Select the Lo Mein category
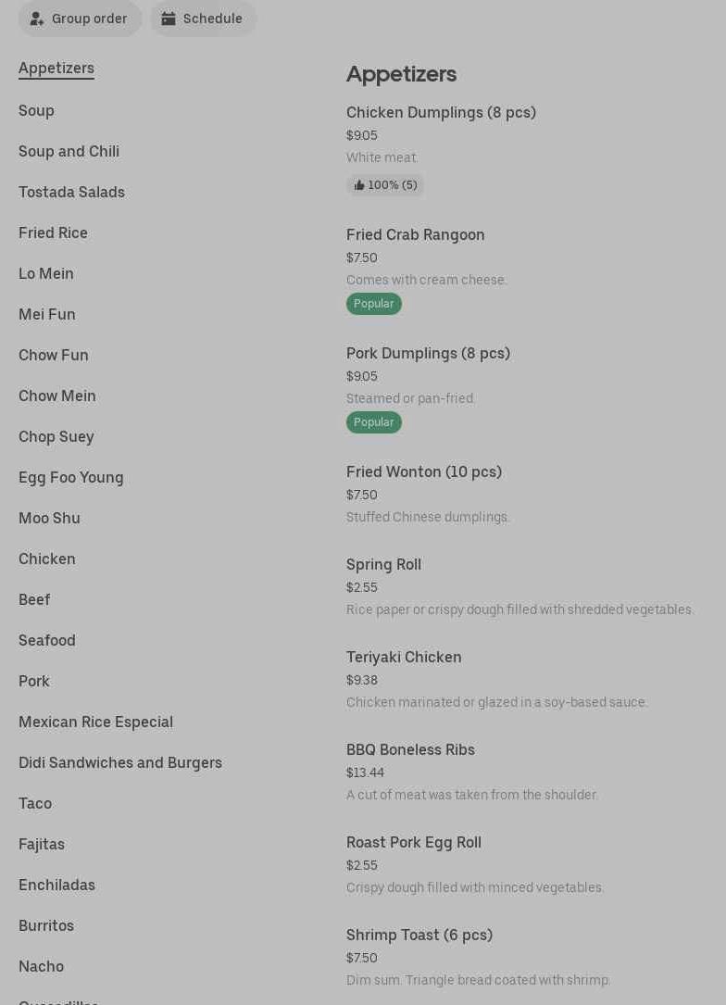The image size is (726, 1005). (46, 274)
